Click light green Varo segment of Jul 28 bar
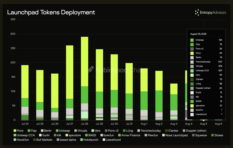 [84, 115]
